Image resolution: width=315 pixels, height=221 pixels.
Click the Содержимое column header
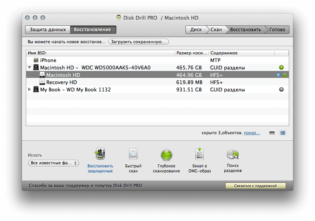coord(242,53)
